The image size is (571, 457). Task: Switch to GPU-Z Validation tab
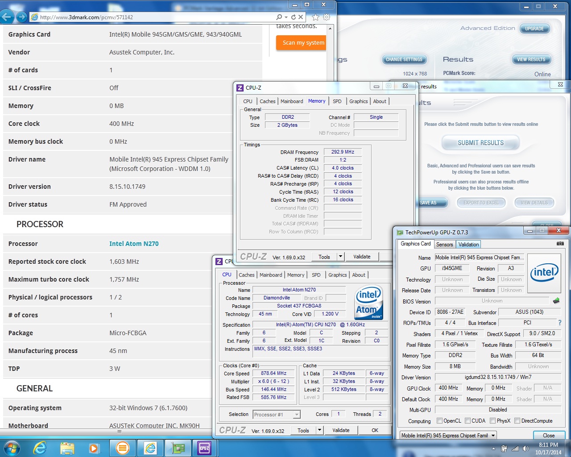pos(468,244)
